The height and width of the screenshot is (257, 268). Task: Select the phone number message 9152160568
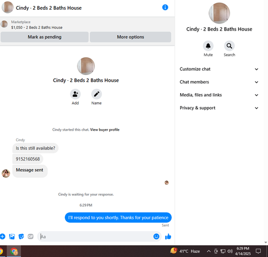28,159
